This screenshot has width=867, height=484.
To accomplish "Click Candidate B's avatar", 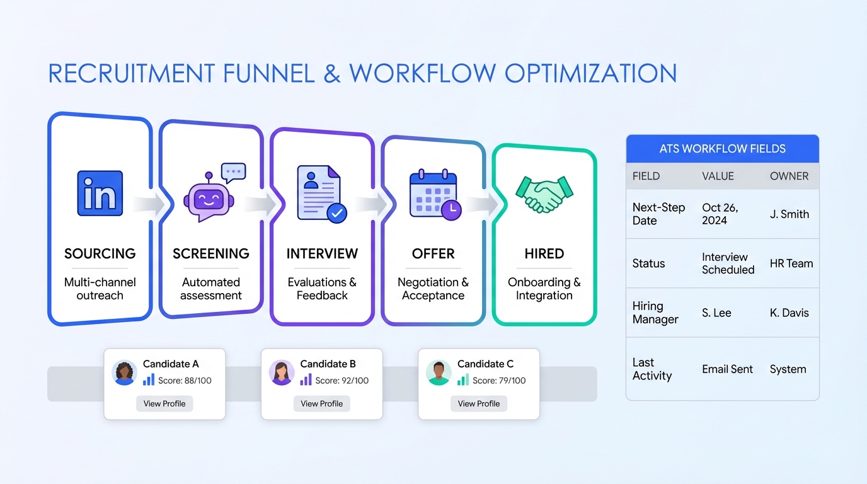I will tap(282, 372).
